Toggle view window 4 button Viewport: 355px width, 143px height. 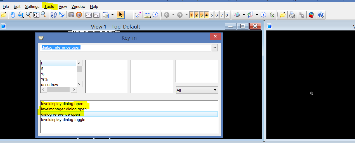coord(207,15)
